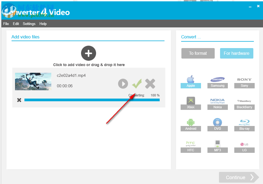
Task: Choose MP3 as output format
Action: 217,146
